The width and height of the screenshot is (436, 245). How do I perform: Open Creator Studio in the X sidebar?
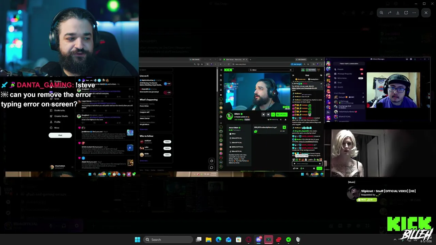point(59,116)
